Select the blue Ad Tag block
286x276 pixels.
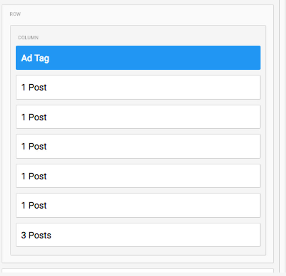coord(138,58)
